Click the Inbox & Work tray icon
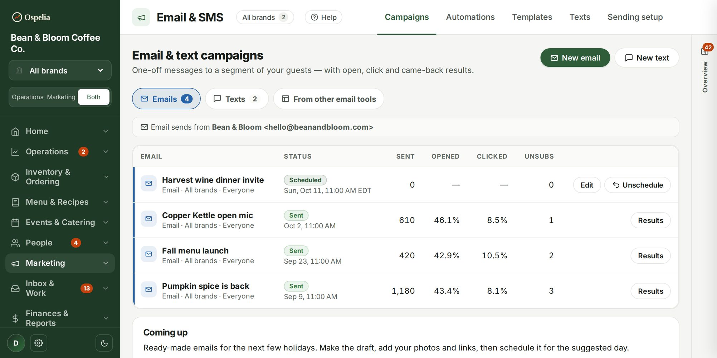 [x=15, y=288]
